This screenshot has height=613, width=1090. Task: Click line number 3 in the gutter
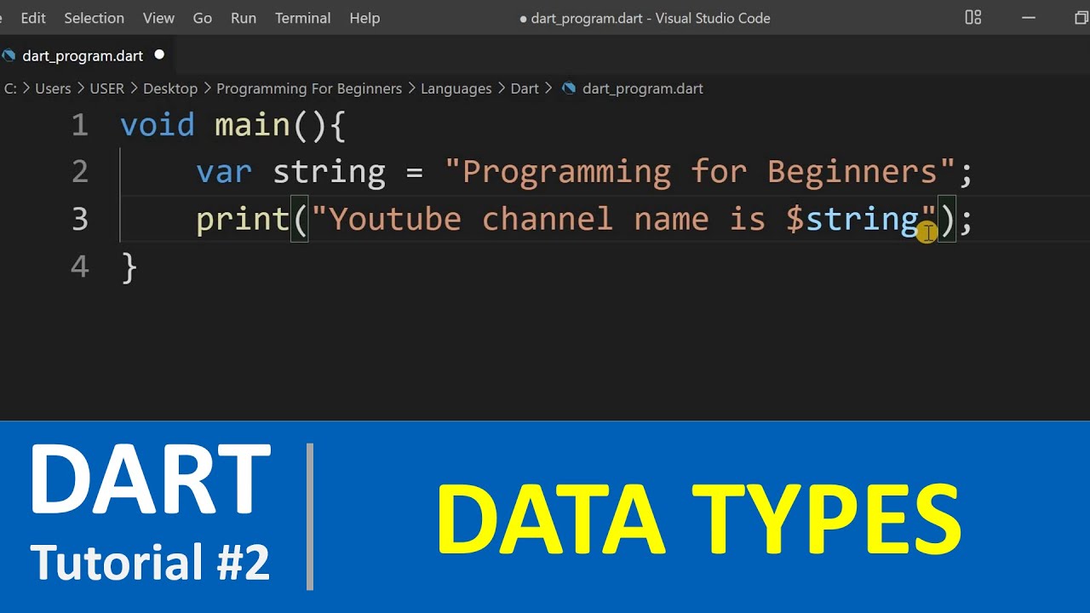(x=80, y=220)
